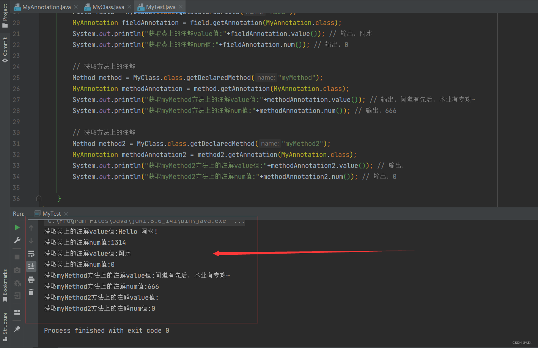Open the Structure tool window

(5, 326)
